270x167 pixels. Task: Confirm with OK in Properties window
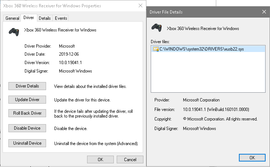click(x=100, y=160)
